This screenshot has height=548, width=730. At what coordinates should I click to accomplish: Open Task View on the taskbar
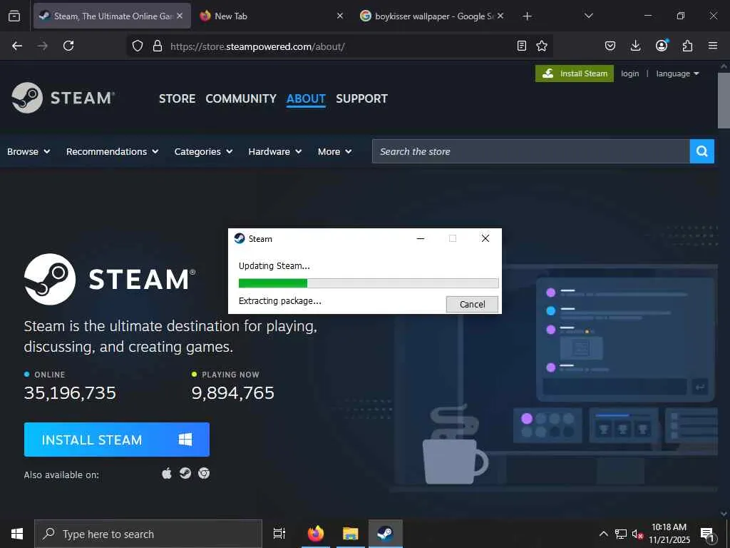[279, 534]
